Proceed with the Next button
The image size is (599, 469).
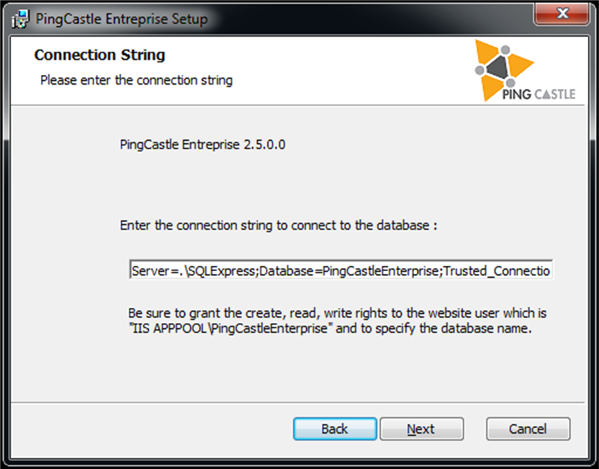(x=422, y=429)
